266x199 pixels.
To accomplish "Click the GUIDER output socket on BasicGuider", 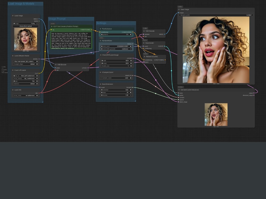I will pos(164,46).
